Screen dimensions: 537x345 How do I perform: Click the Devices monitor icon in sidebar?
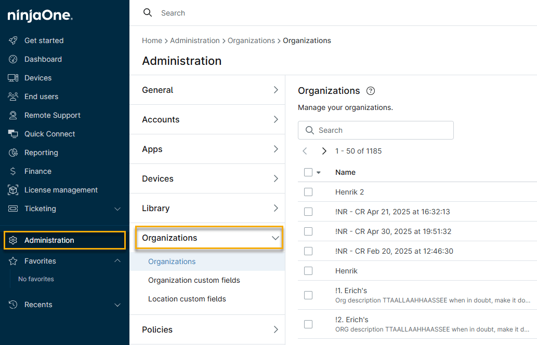[14, 78]
